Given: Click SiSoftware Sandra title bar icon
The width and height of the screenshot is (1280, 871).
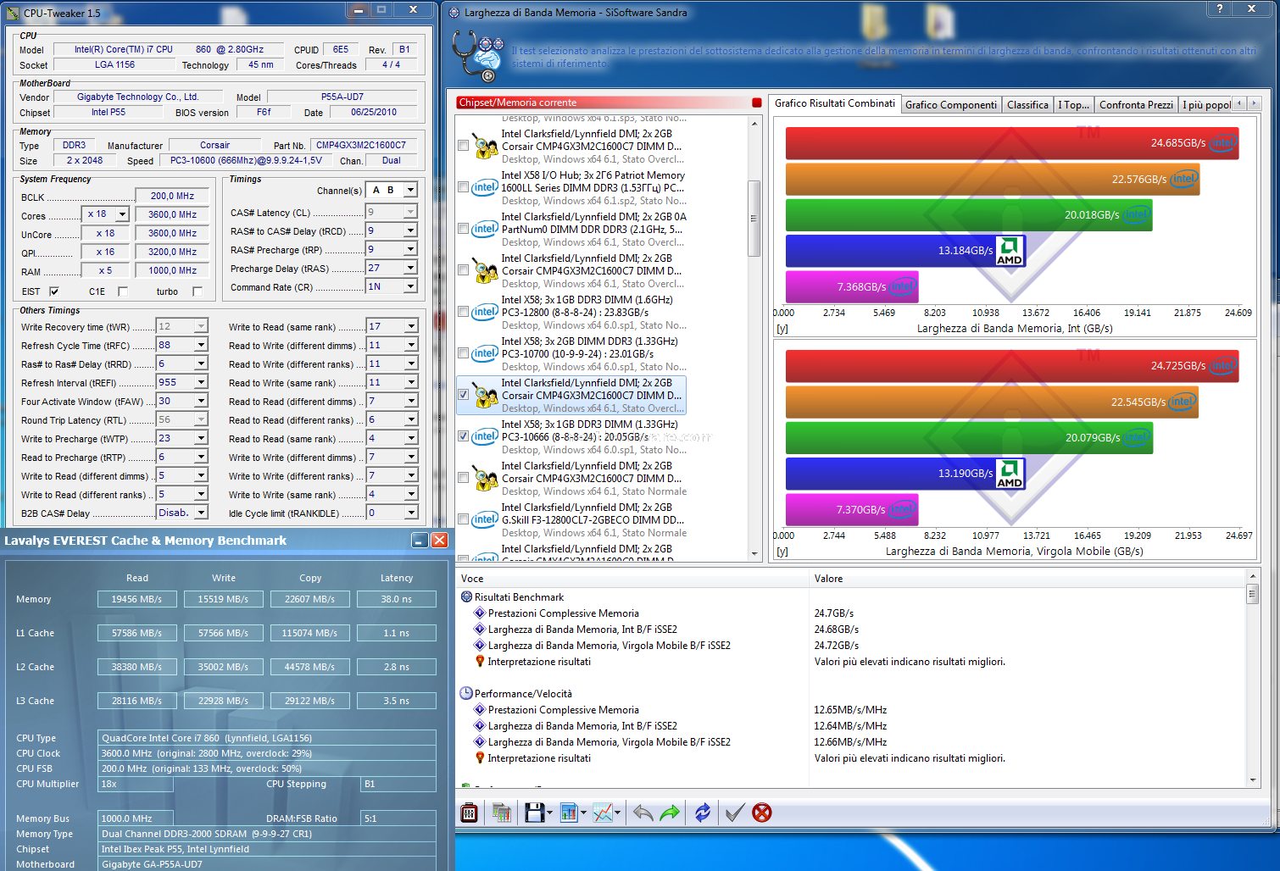Looking at the screenshot, I should [454, 13].
